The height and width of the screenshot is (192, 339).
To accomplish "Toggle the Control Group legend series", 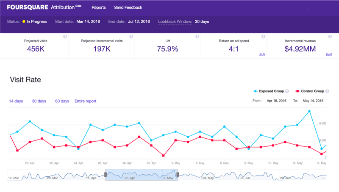I will coord(310,91).
